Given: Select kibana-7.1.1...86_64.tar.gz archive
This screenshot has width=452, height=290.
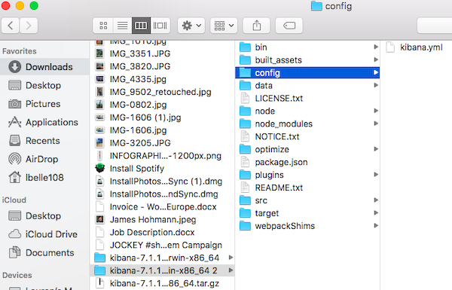Looking at the screenshot, I should click(162, 283).
